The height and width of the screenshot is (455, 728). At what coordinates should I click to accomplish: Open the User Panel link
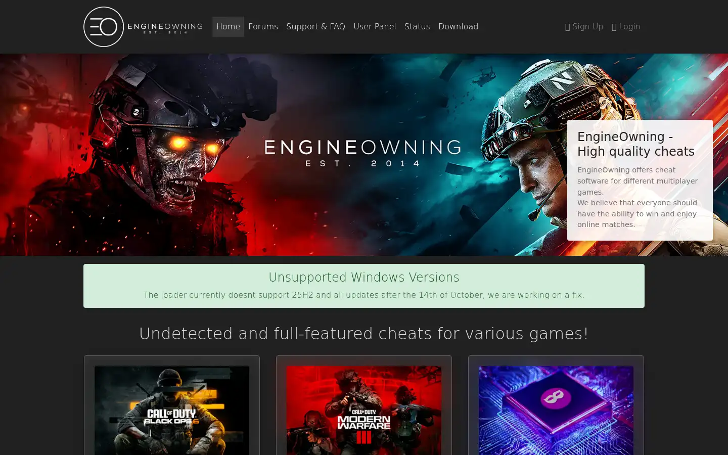[x=375, y=27]
